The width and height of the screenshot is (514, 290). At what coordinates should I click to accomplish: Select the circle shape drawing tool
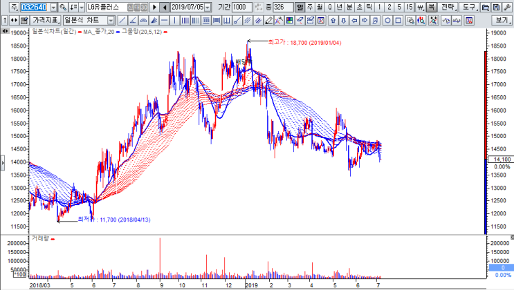[x=387, y=21]
